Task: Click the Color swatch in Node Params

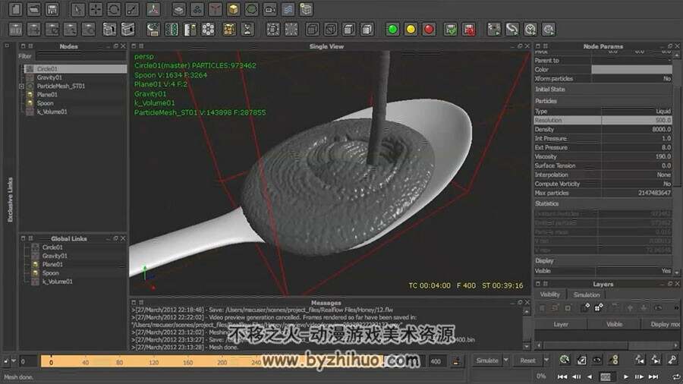Action: [x=631, y=70]
